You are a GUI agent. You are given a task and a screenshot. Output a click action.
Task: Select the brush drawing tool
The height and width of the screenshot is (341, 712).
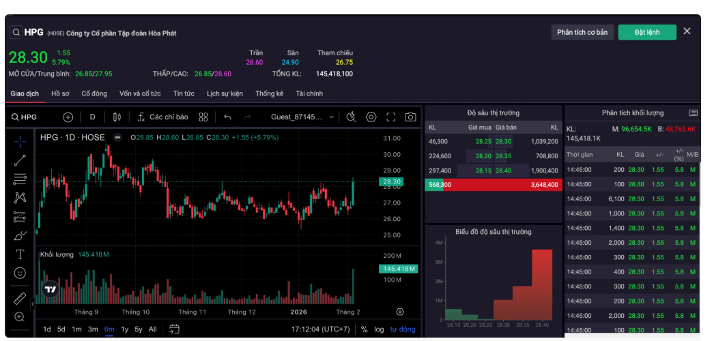click(20, 235)
